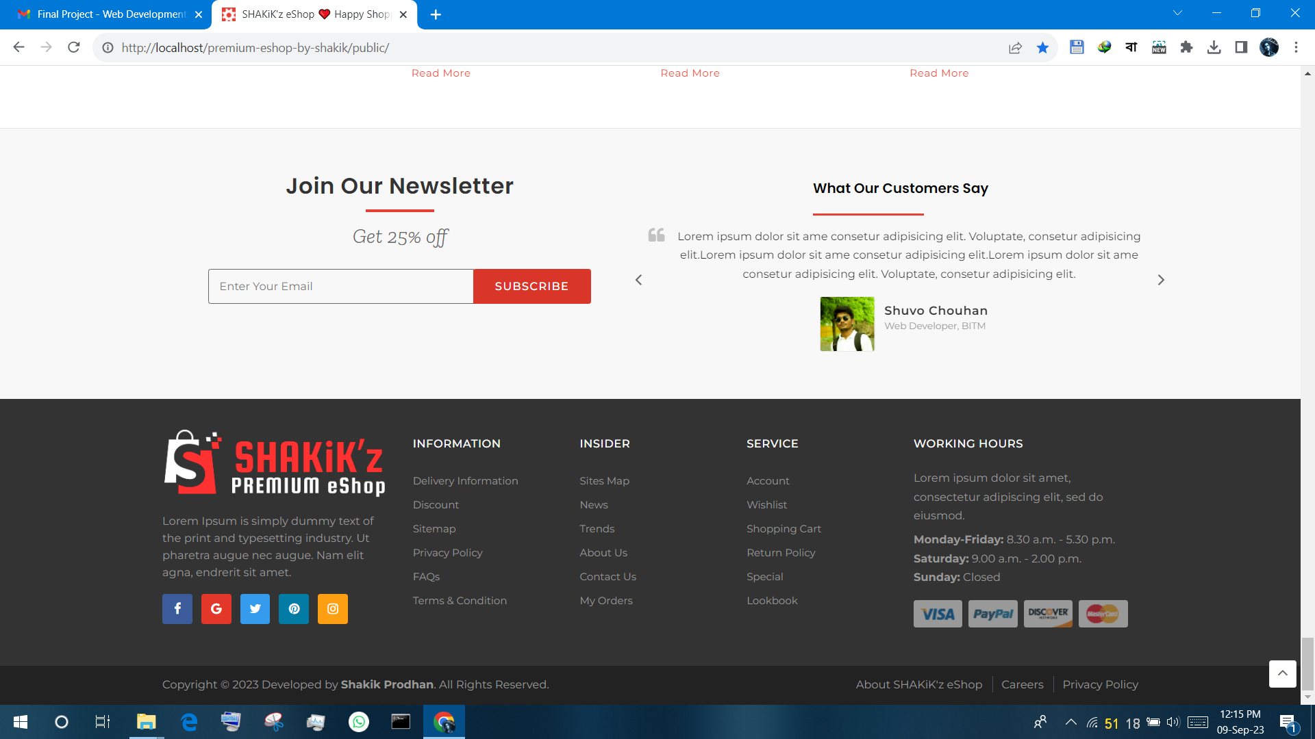1315x739 pixels.
Task: Open the Return Policy link
Action: 781,553
